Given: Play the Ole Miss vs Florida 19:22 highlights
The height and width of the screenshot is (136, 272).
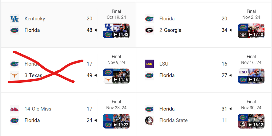Looking at the screenshot, I should click(x=116, y=121).
